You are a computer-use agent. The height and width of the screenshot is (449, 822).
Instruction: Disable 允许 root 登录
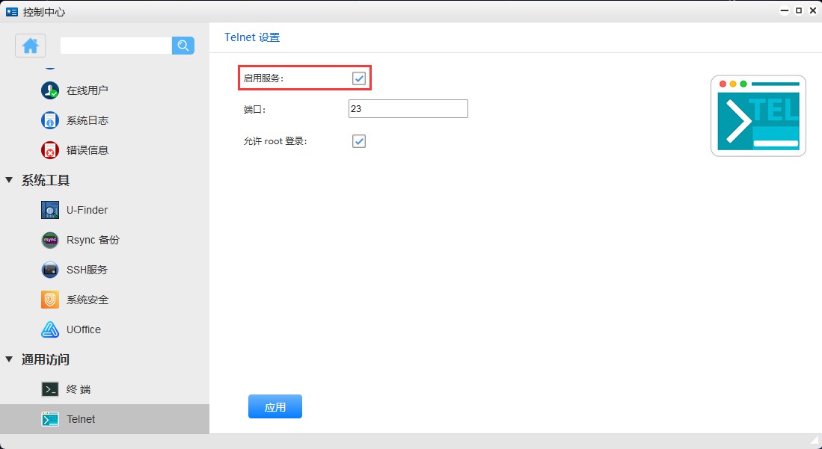(x=358, y=140)
